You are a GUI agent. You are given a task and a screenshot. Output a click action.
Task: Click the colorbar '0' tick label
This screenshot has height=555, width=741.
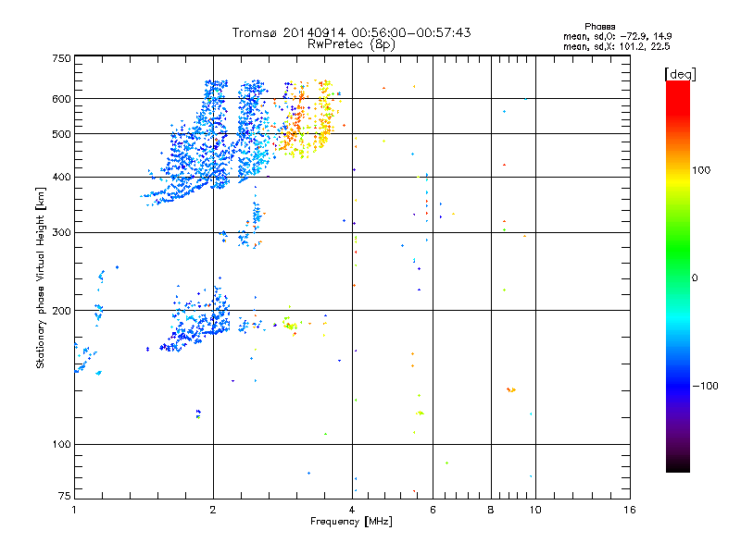(x=695, y=278)
